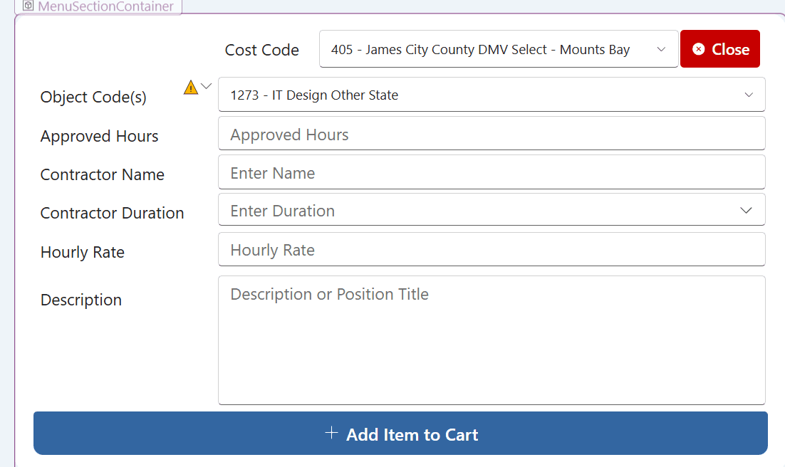This screenshot has height=467, width=785.
Task: Focus the Hourly Rate input field
Action: coord(492,249)
